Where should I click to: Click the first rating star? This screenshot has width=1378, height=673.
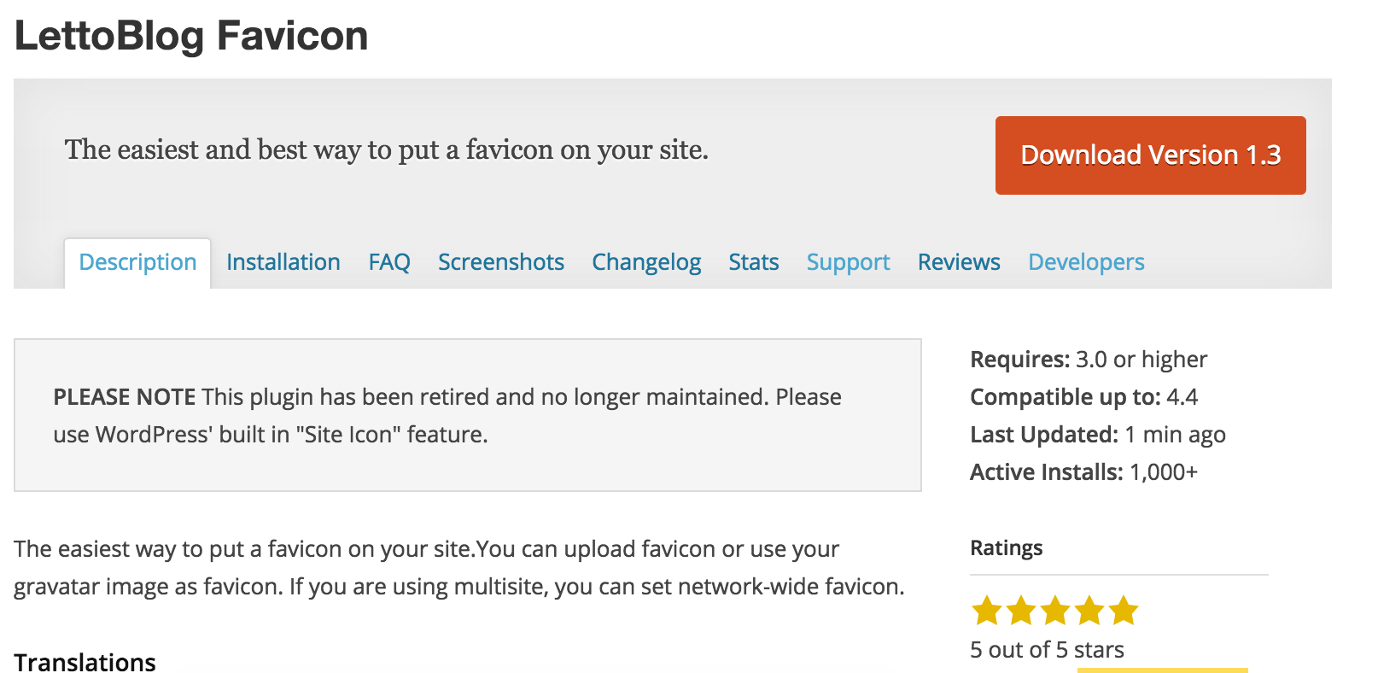(x=987, y=611)
